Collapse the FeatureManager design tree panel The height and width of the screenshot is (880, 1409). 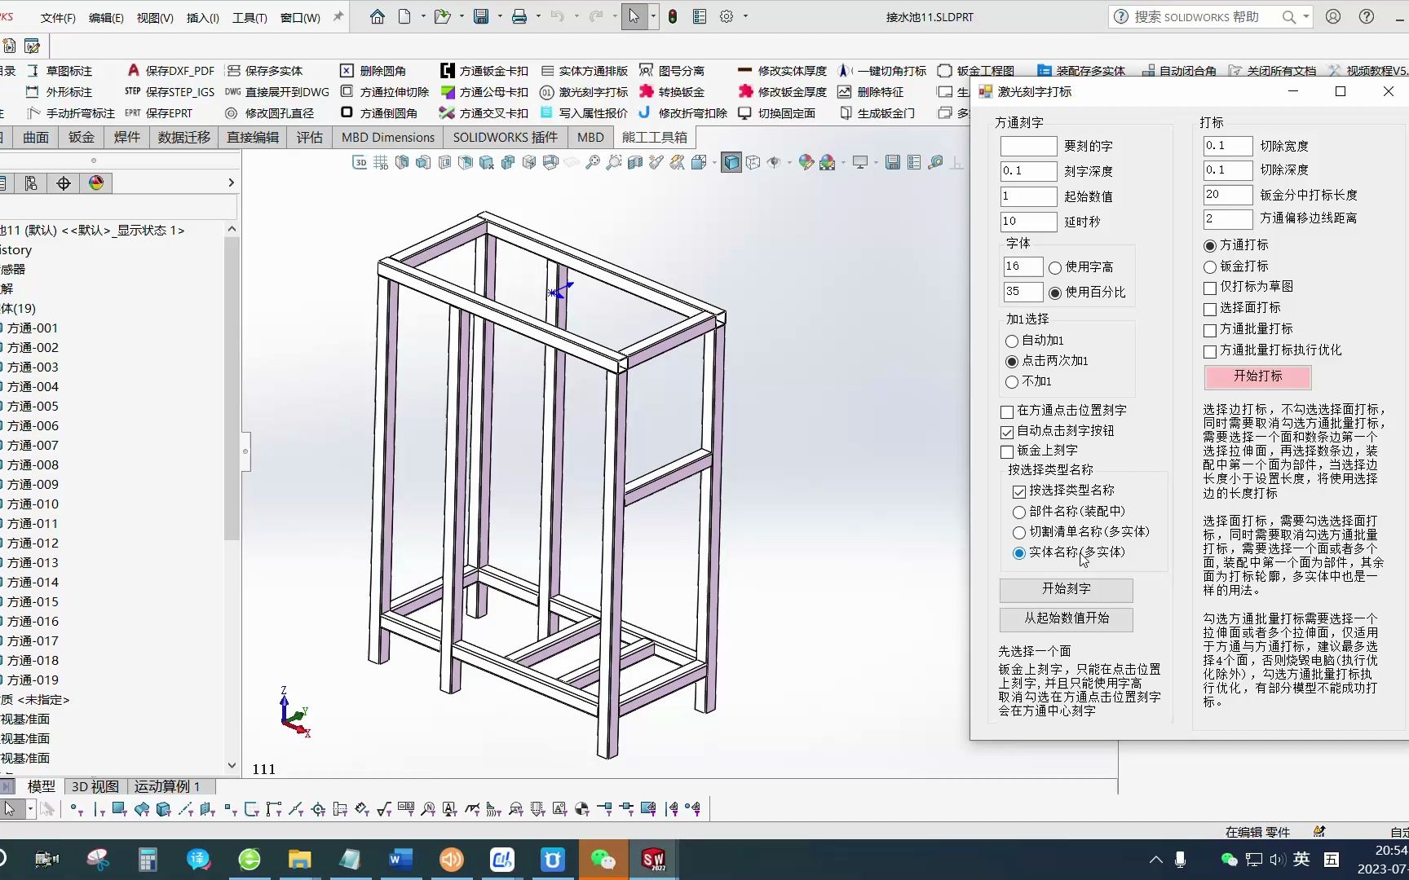click(244, 452)
